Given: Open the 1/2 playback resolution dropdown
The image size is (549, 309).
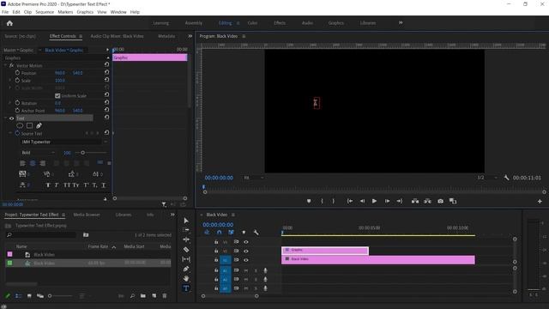Looking at the screenshot, I should [487, 178].
